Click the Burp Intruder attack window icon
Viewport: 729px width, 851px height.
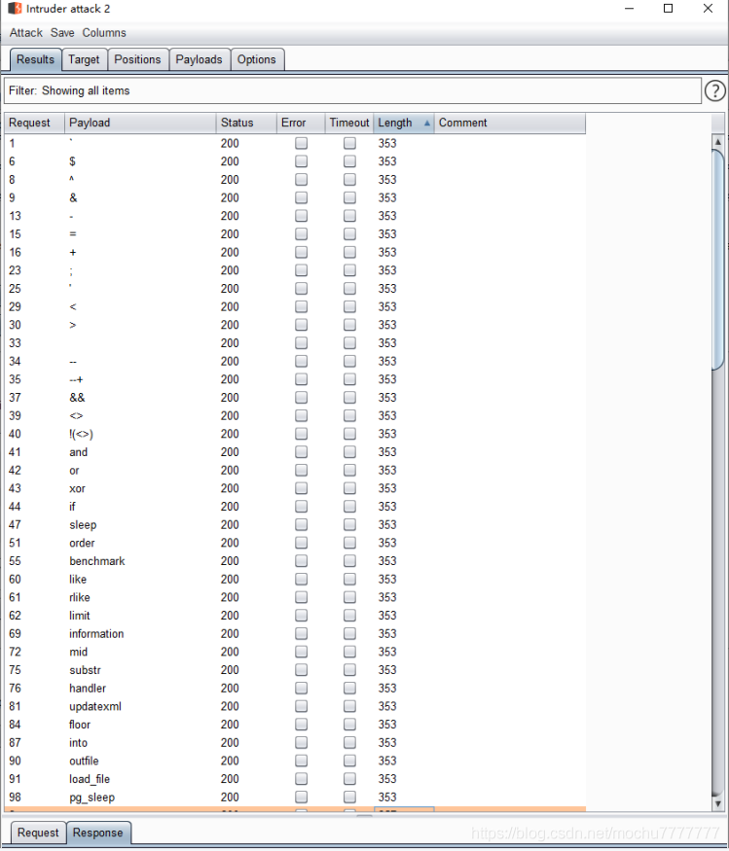(15, 8)
